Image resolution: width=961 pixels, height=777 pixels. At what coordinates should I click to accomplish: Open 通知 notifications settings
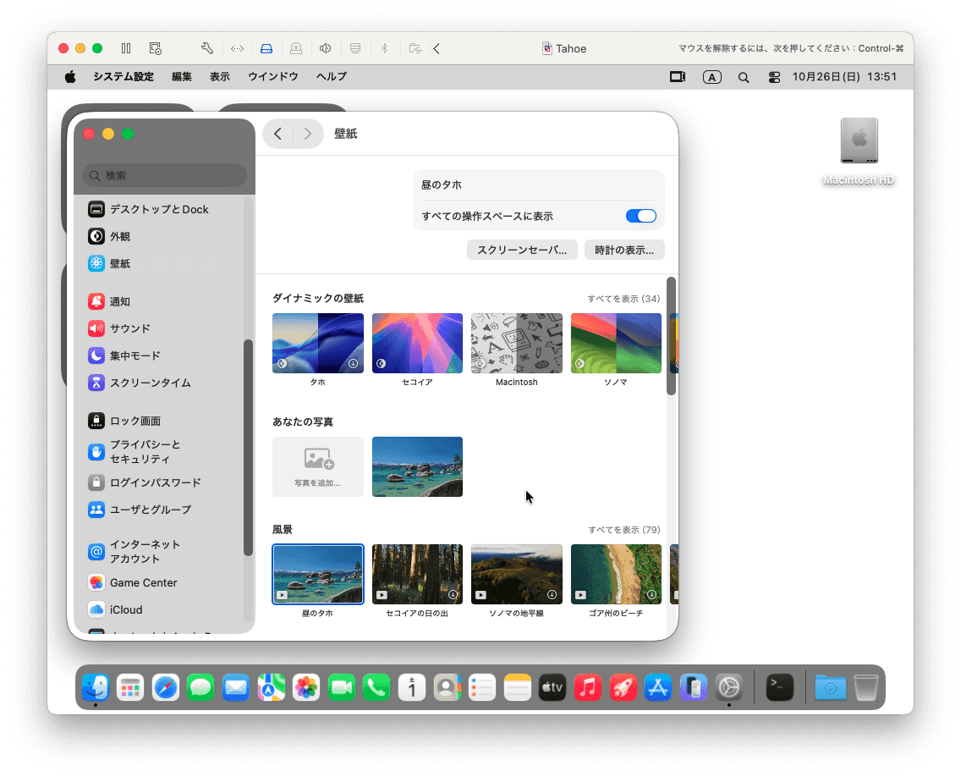(x=120, y=301)
